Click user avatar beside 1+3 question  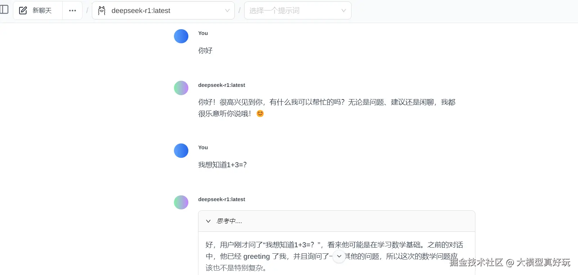point(181,151)
